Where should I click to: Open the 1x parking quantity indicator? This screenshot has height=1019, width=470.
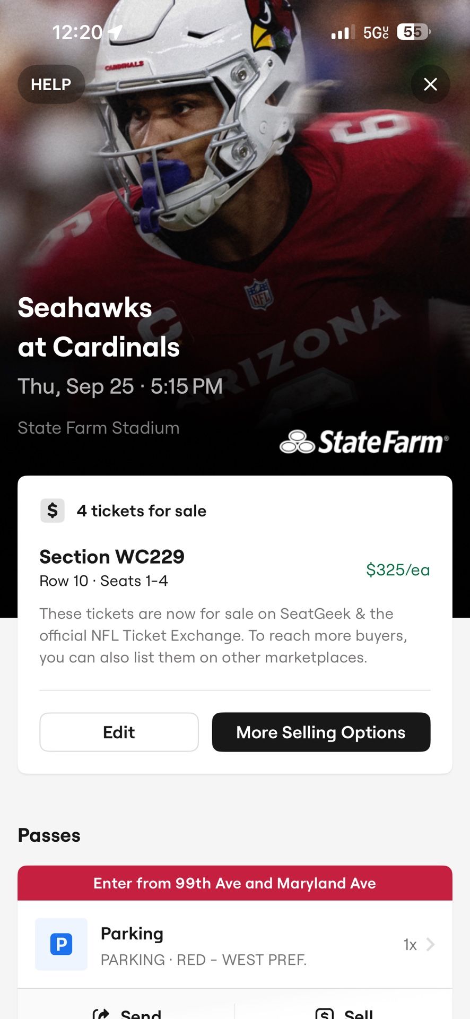[x=410, y=945]
